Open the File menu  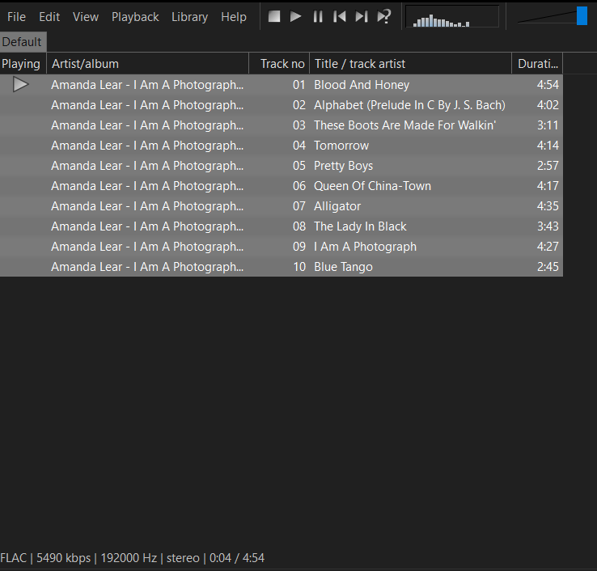(x=16, y=17)
